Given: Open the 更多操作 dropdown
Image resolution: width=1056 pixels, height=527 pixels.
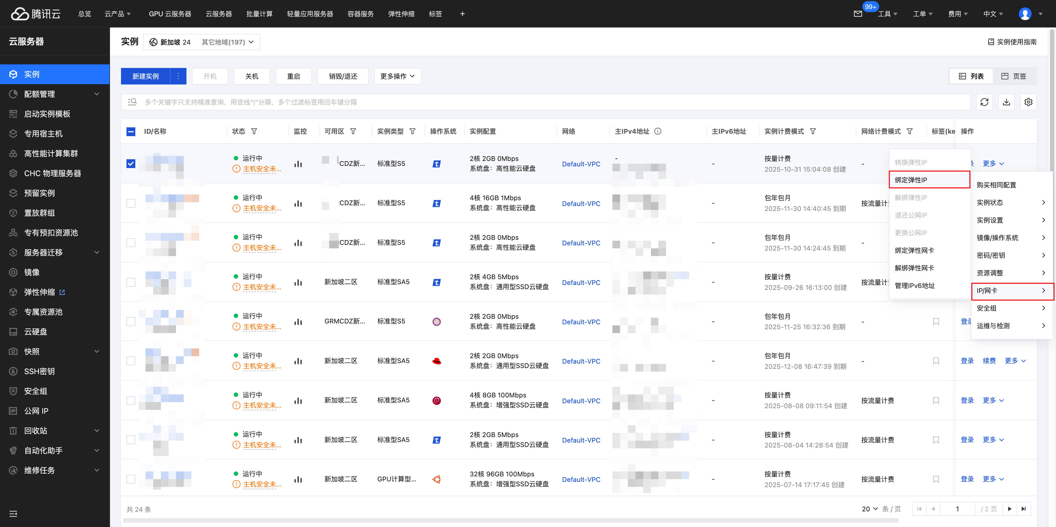Looking at the screenshot, I should [x=397, y=76].
